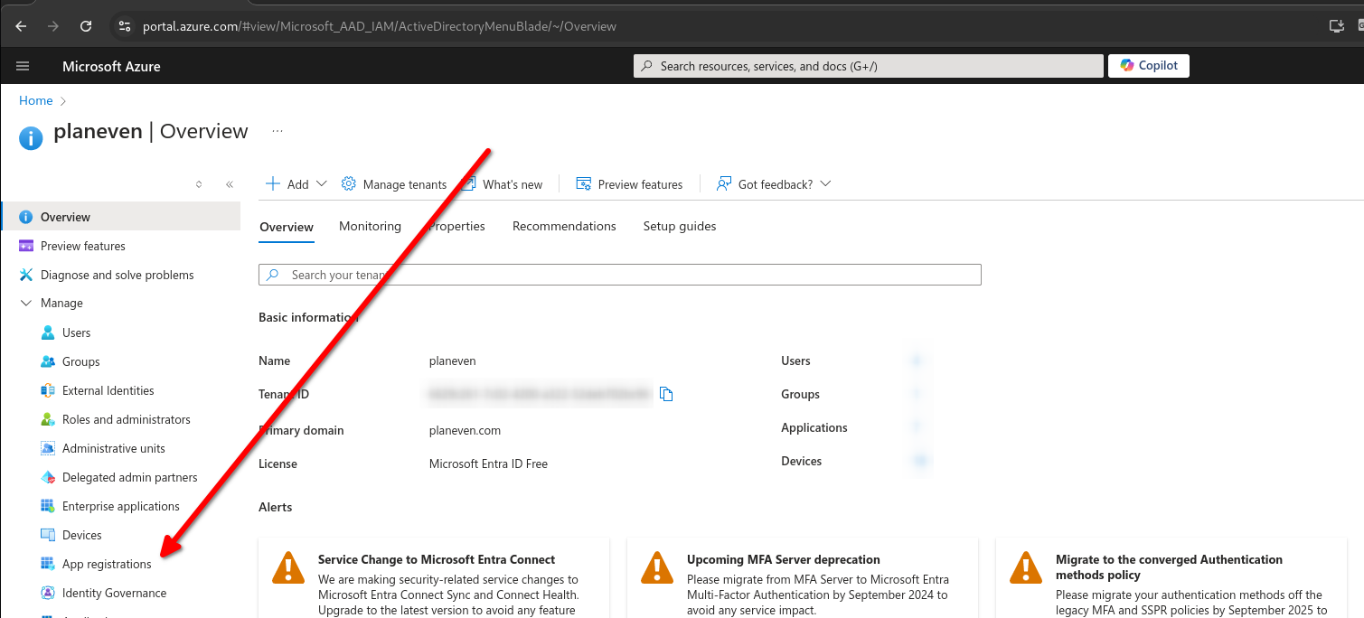Click the Basic information heading
1364x618 pixels.
(308, 317)
